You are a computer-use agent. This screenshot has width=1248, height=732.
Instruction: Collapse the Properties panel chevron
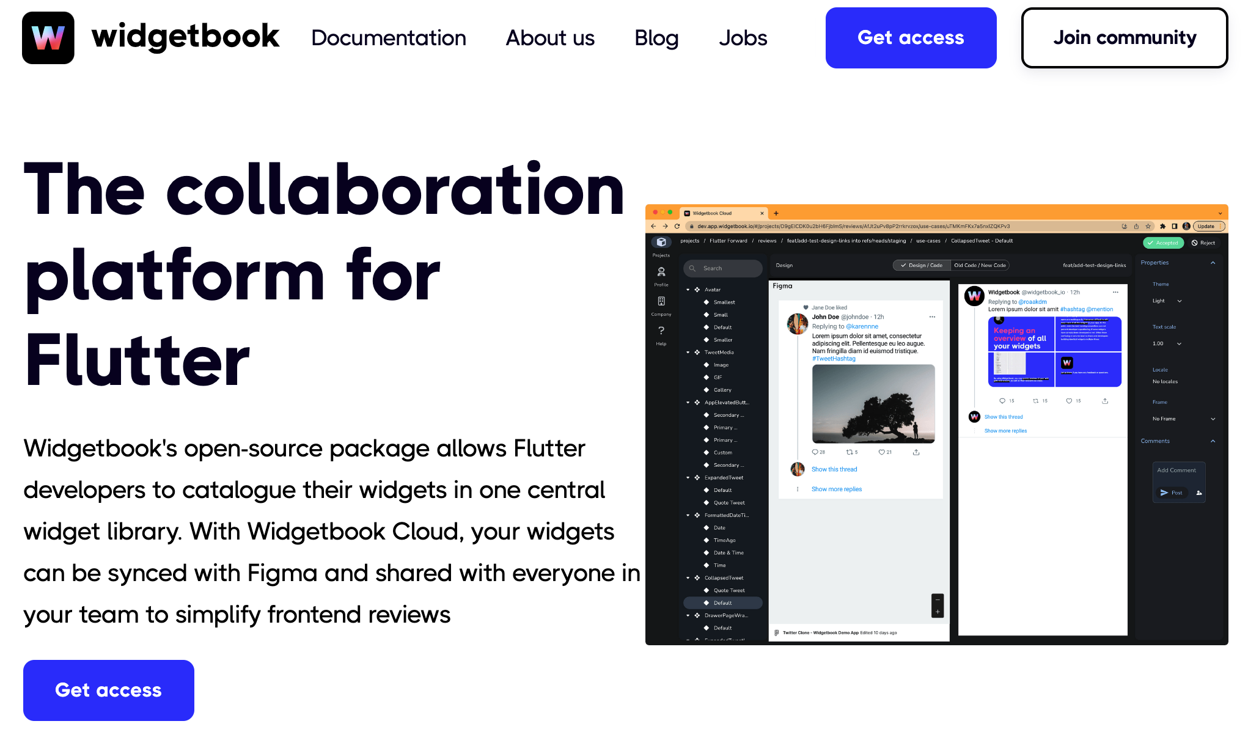click(x=1213, y=263)
